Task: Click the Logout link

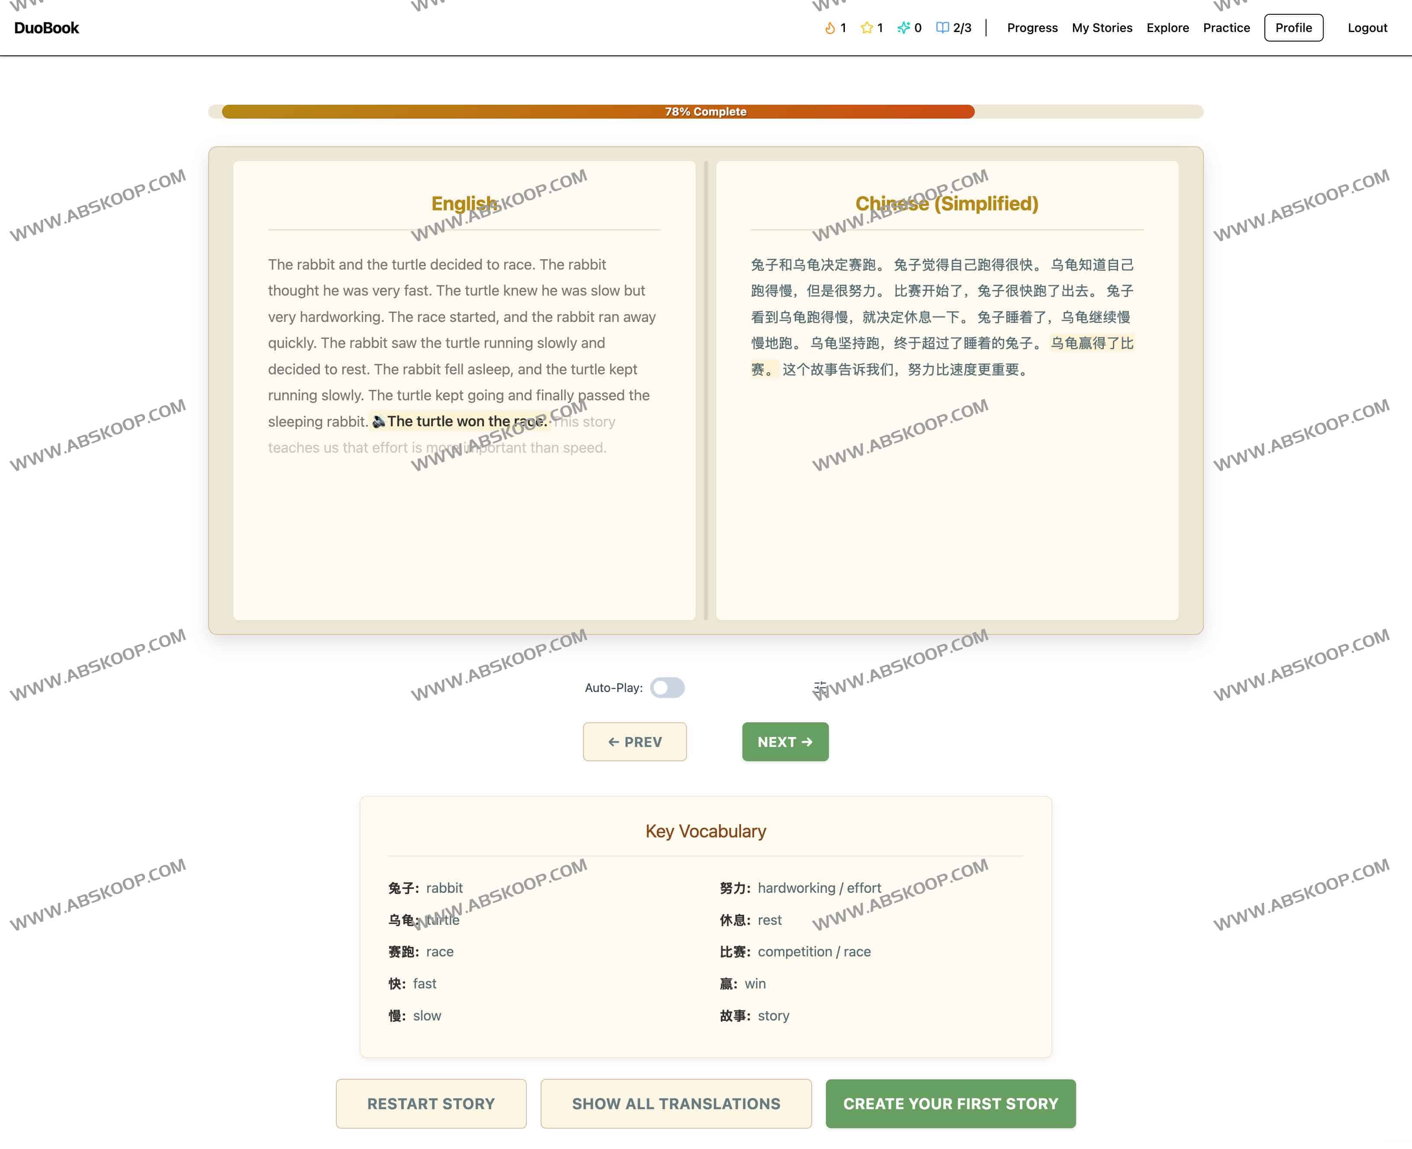Action: [x=1367, y=27]
